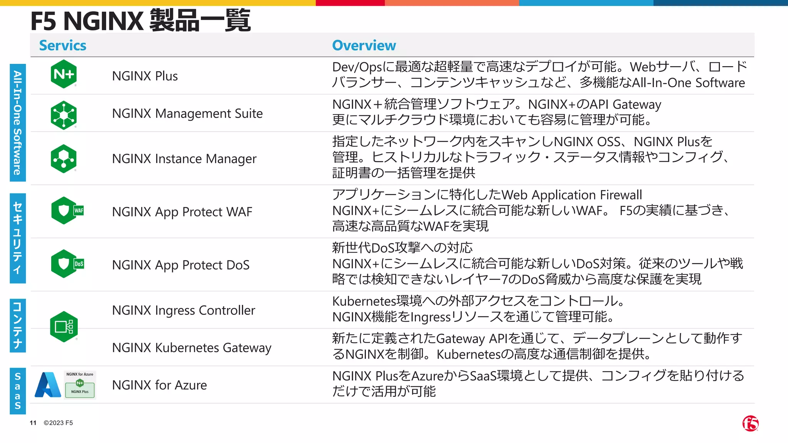Click the slide title 'F5 NGINX 製品一覧'
Viewport: 788px width, 443px height.
point(140,21)
